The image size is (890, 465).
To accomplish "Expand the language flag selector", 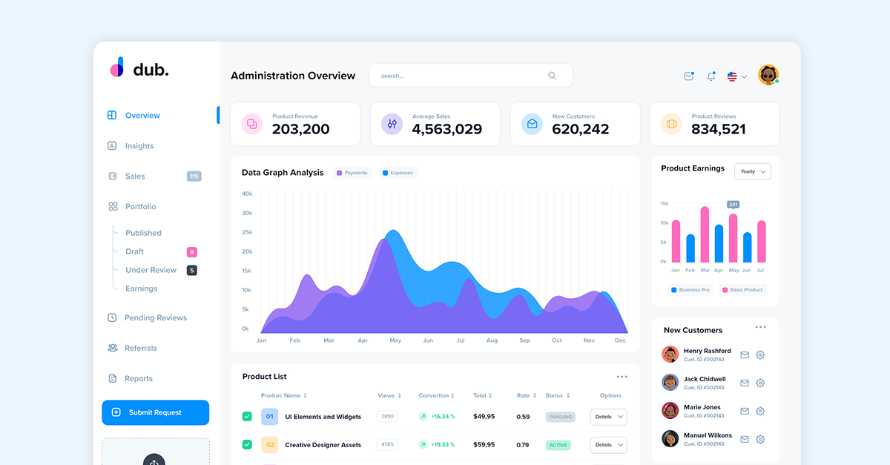I will (736, 76).
